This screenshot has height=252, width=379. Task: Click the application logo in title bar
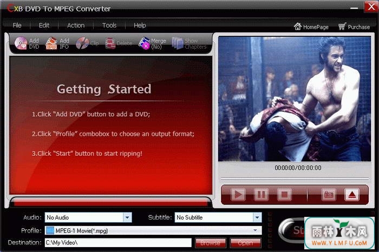point(15,9)
